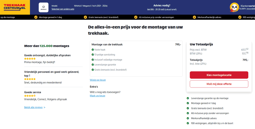Click the 12.337+ beoordelingen link
The image size is (255, 129).
click(x=247, y=9)
